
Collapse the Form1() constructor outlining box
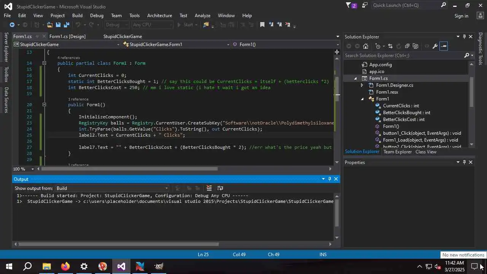(x=44, y=105)
